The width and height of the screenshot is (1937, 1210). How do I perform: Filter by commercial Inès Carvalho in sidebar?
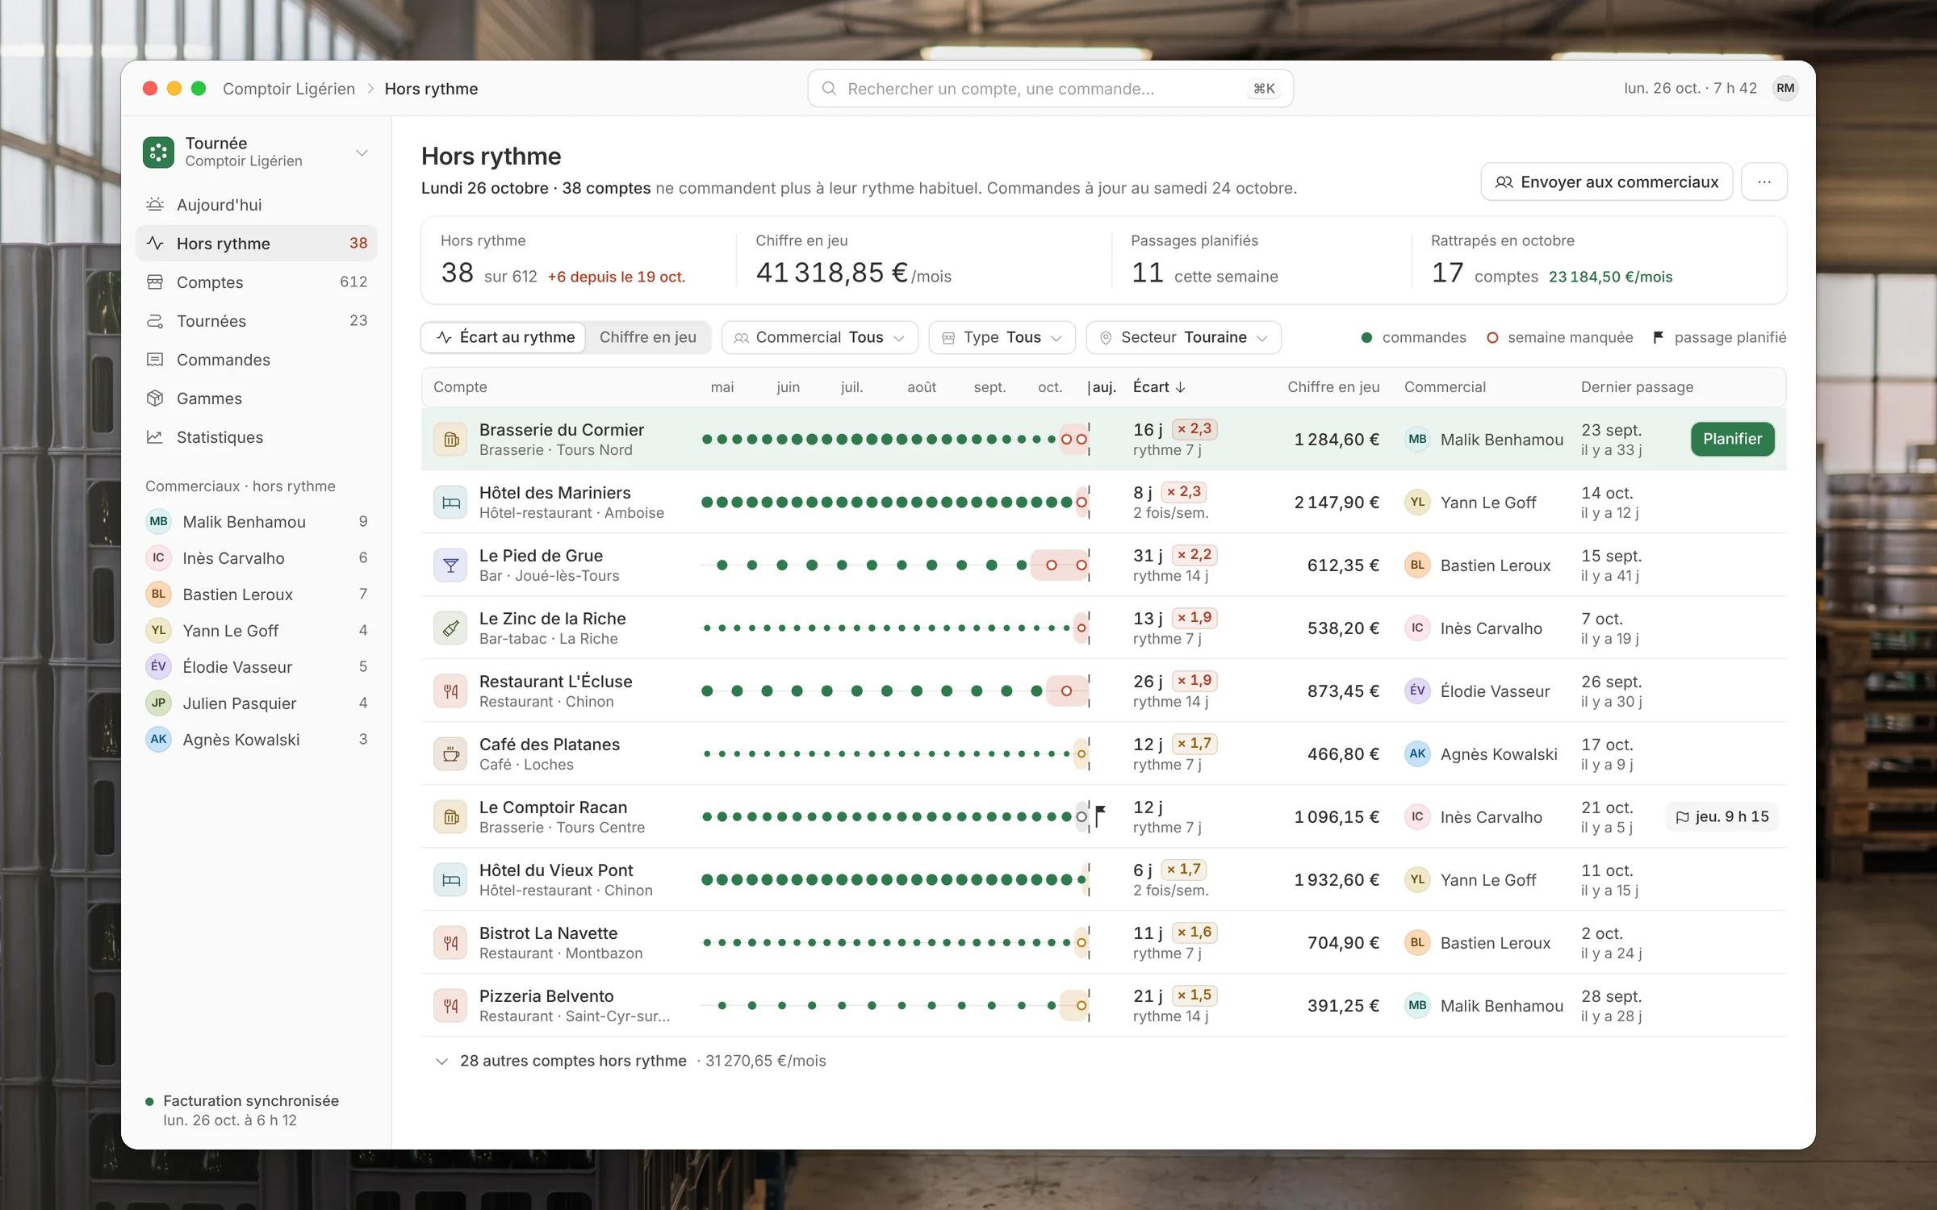pyautogui.click(x=257, y=558)
